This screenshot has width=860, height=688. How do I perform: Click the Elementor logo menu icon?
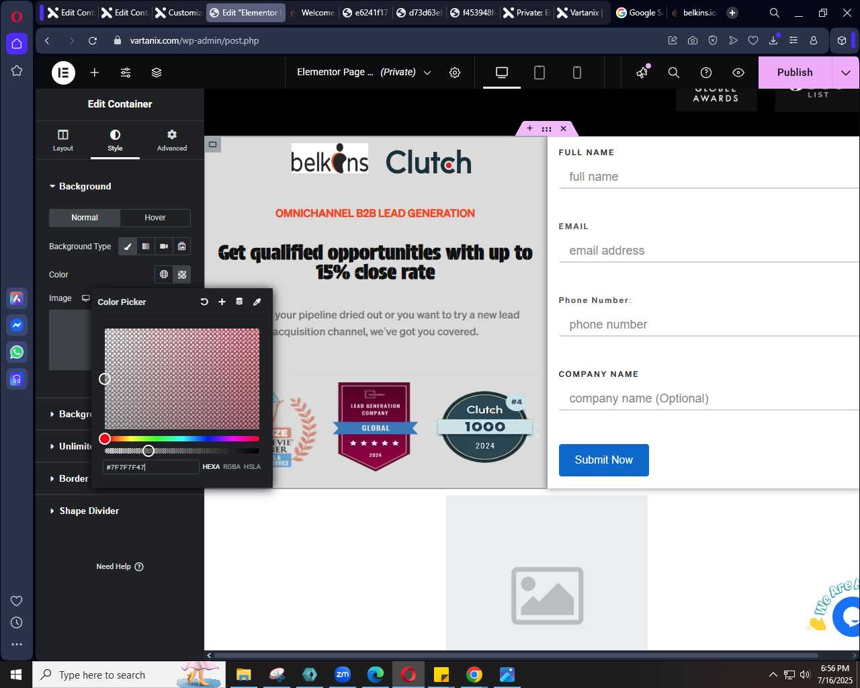click(64, 73)
